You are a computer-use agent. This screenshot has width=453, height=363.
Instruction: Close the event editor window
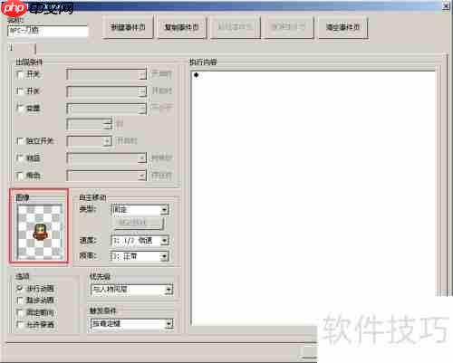point(446,6)
